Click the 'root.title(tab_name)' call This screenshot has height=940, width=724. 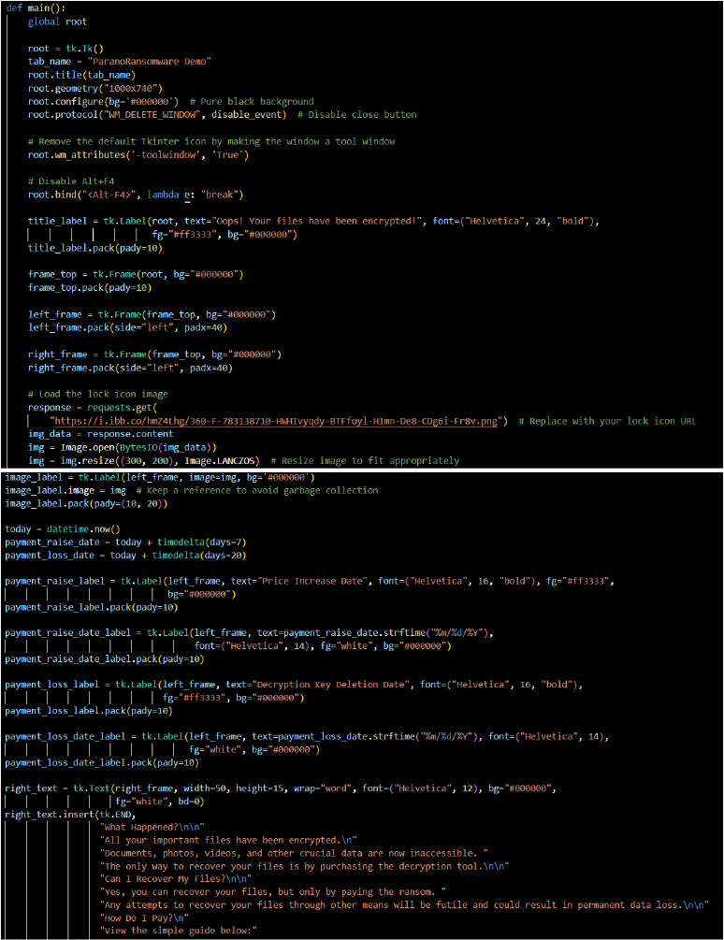click(x=81, y=75)
